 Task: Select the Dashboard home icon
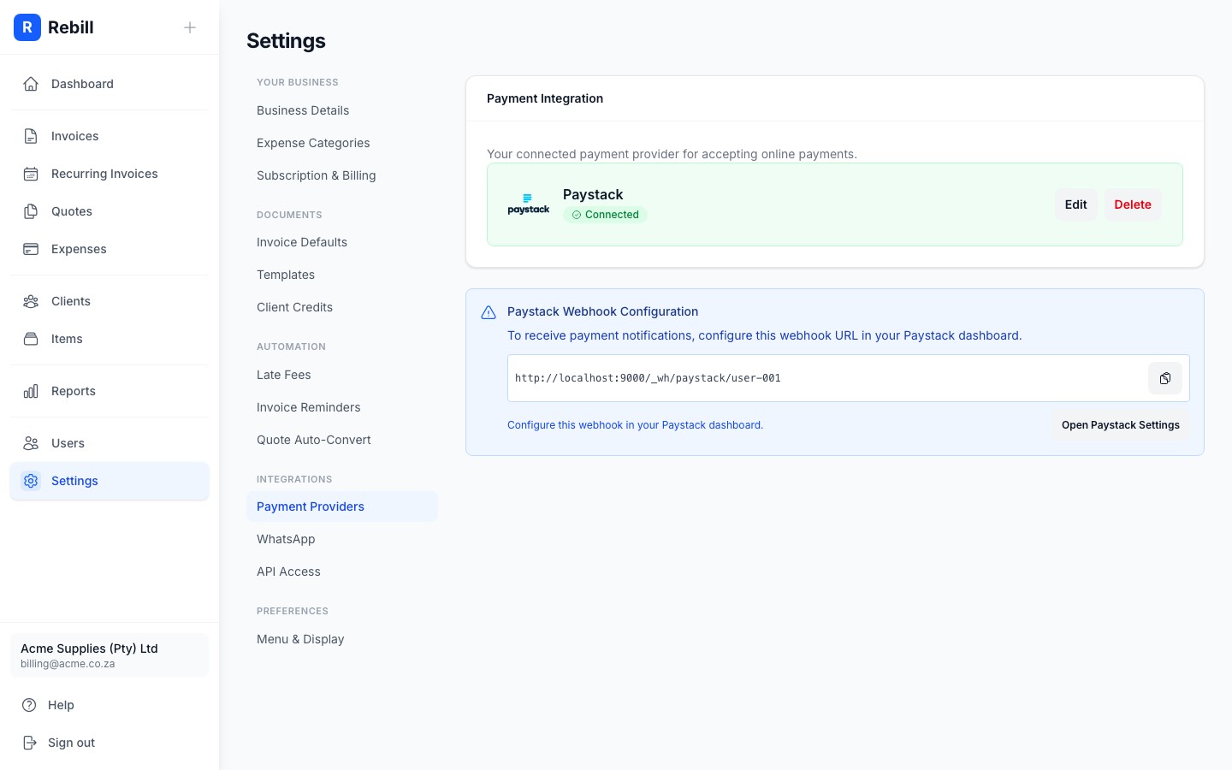coord(31,84)
